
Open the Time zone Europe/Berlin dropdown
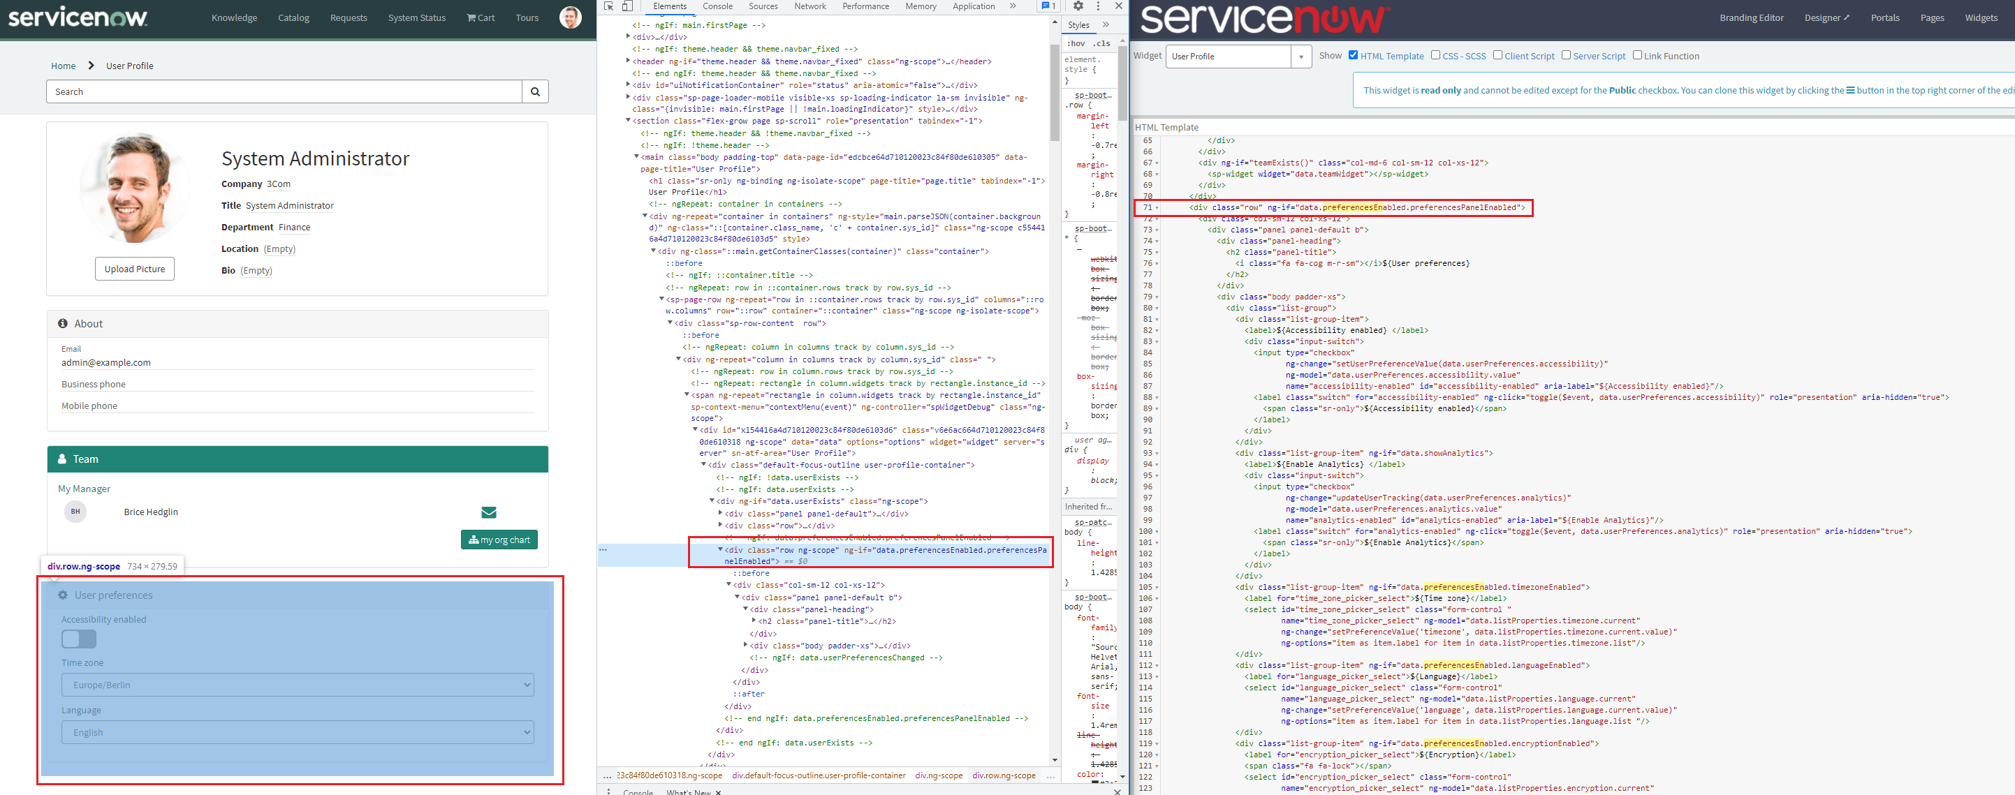point(298,685)
